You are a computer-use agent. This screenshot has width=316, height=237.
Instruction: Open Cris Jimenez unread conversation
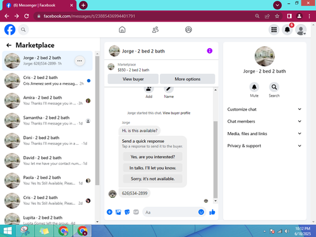click(x=47, y=81)
